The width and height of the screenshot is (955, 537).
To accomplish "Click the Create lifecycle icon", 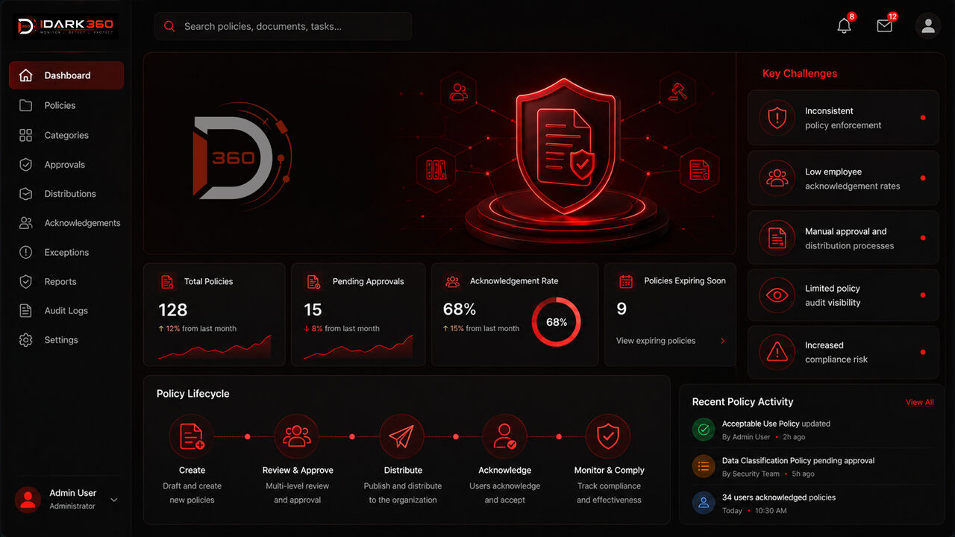I will (192, 436).
